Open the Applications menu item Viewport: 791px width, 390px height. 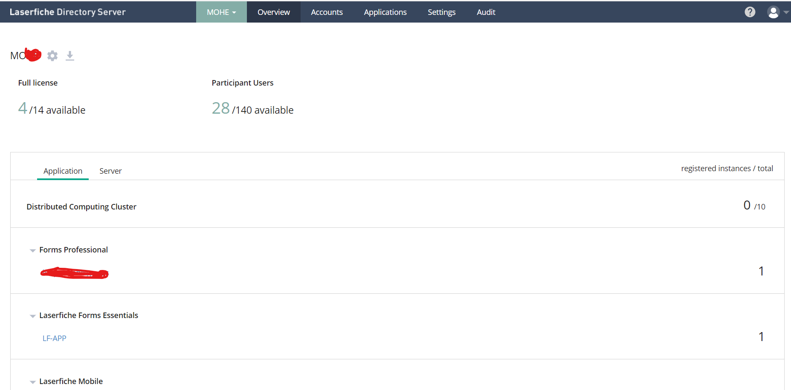tap(385, 12)
